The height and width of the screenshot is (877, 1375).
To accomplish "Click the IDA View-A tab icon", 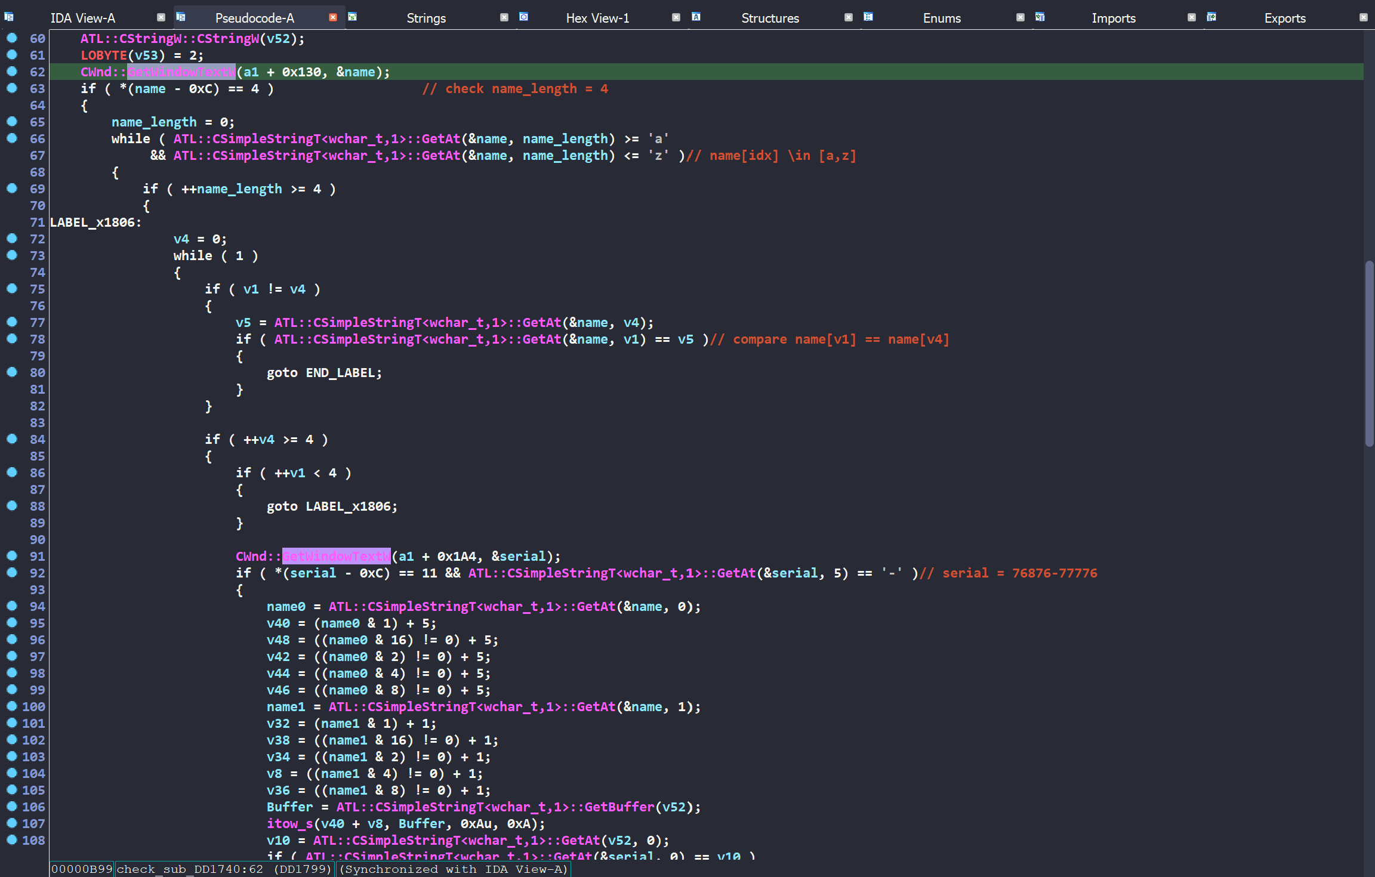I will (9, 17).
